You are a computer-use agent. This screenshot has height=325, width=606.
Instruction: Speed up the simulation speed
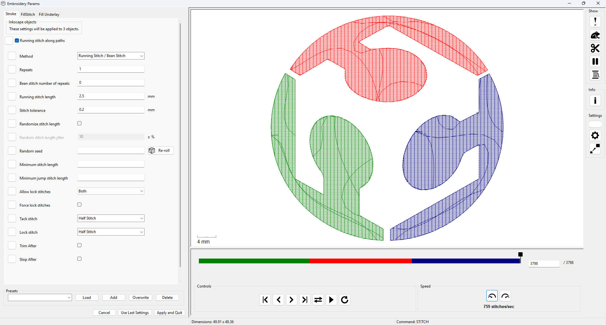(505, 296)
